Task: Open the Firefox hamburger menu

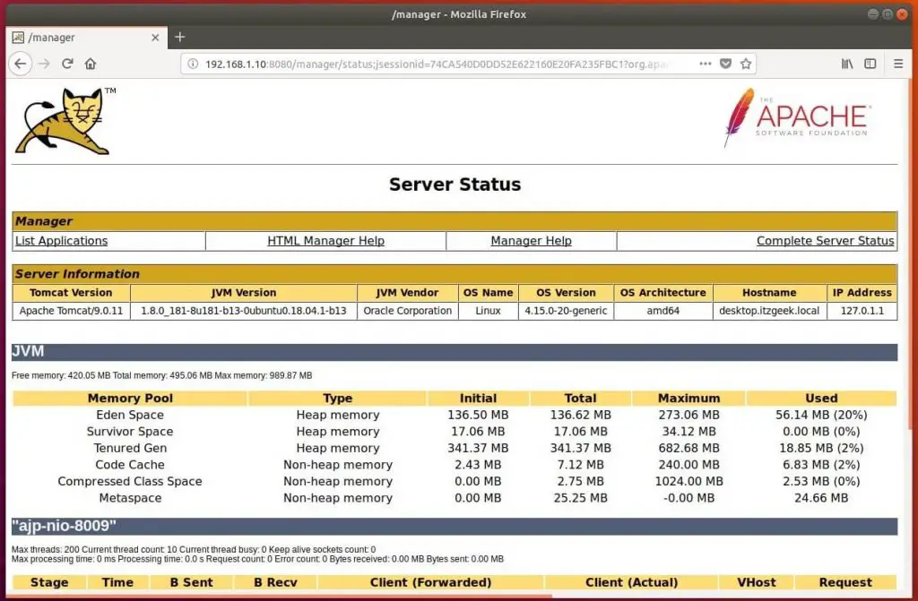Action: tap(898, 64)
